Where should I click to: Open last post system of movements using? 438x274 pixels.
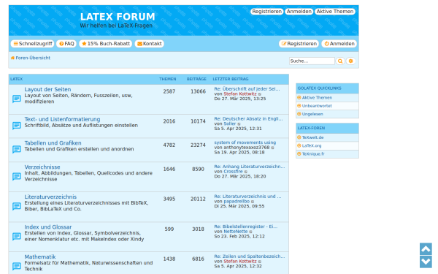245,142
